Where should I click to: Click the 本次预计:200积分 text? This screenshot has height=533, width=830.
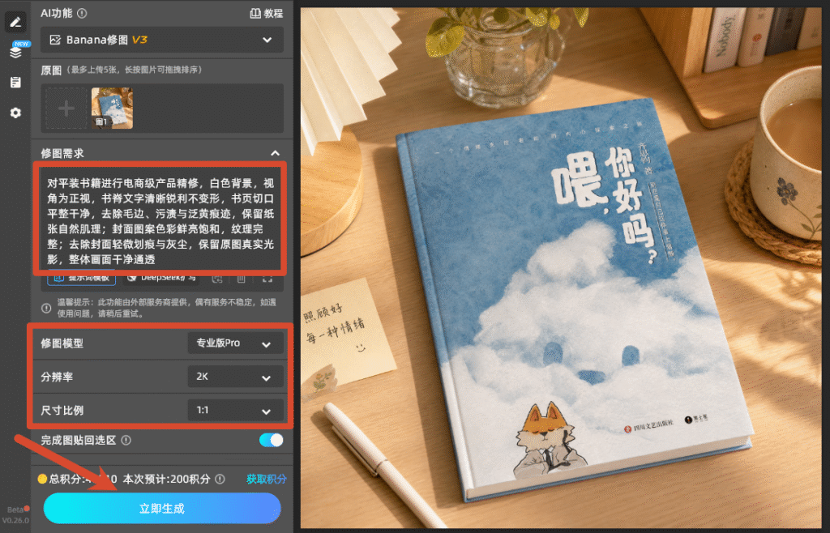pyautogui.click(x=166, y=479)
